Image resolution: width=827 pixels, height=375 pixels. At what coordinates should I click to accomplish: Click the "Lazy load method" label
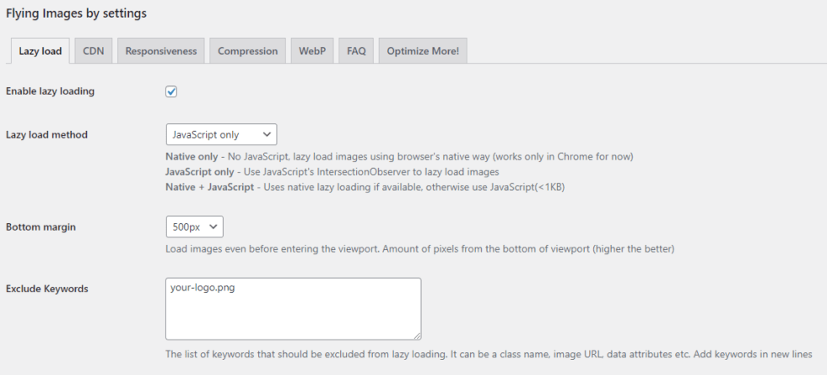click(x=46, y=134)
